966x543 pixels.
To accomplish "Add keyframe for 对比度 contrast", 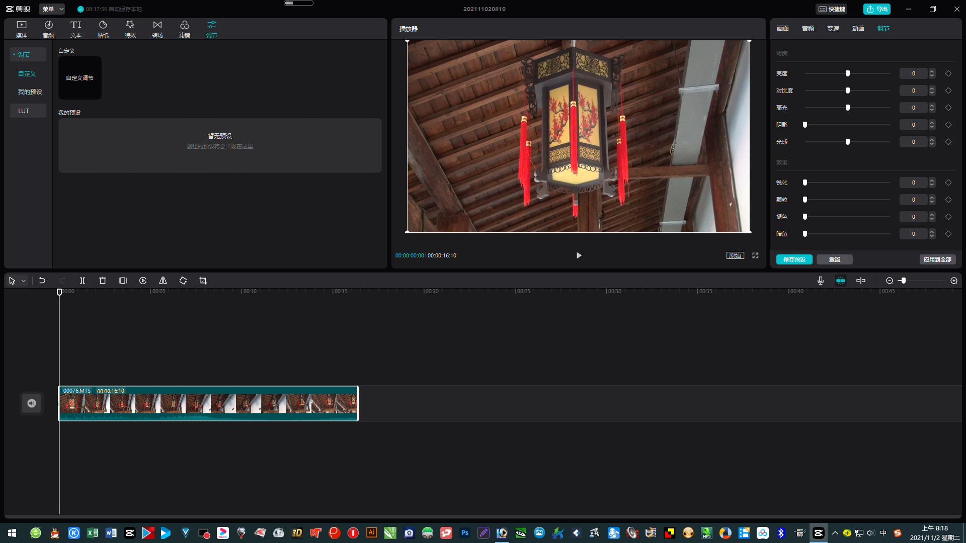I will pyautogui.click(x=948, y=90).
